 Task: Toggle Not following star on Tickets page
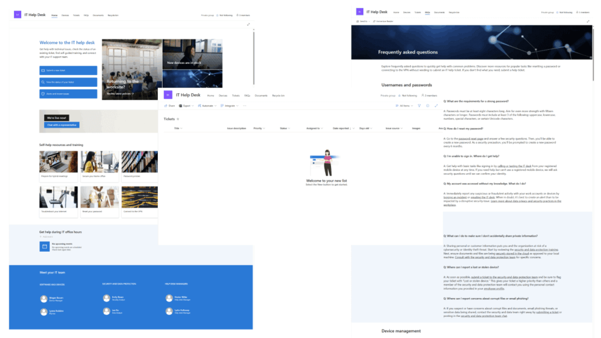click(399, 96)
